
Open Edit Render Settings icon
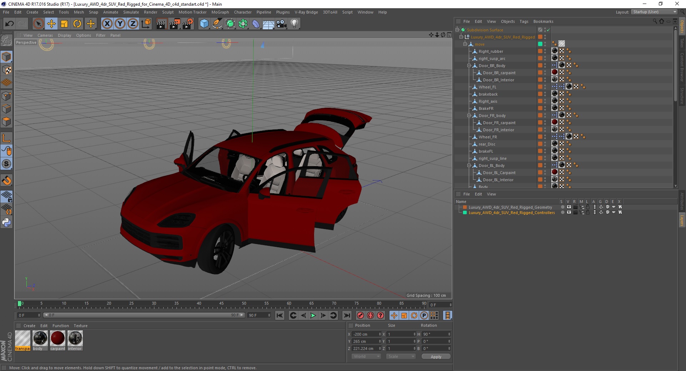click(188, 24)
